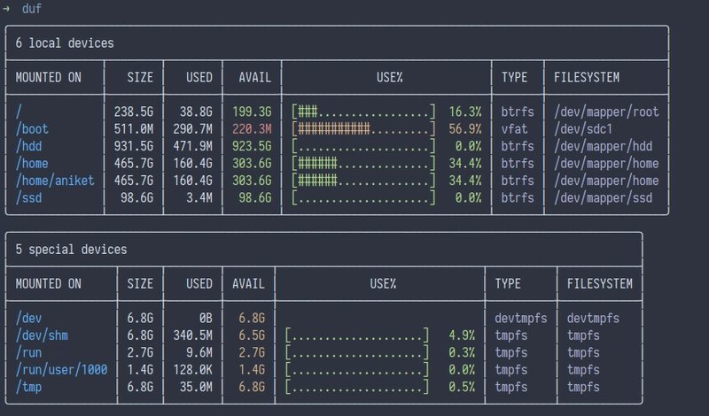This screenshot has height=416, width=709.
Task: Click the /home/aniket mount point
Action: point(55,181)
